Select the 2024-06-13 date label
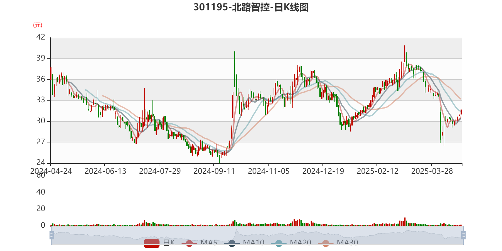 click(105, 171)
